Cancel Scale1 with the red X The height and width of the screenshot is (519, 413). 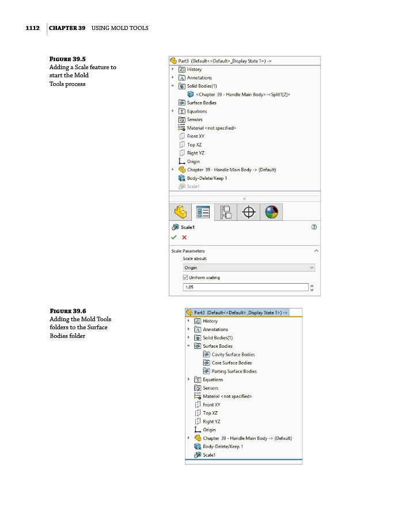pyautogui.click(x=184, y=237)
